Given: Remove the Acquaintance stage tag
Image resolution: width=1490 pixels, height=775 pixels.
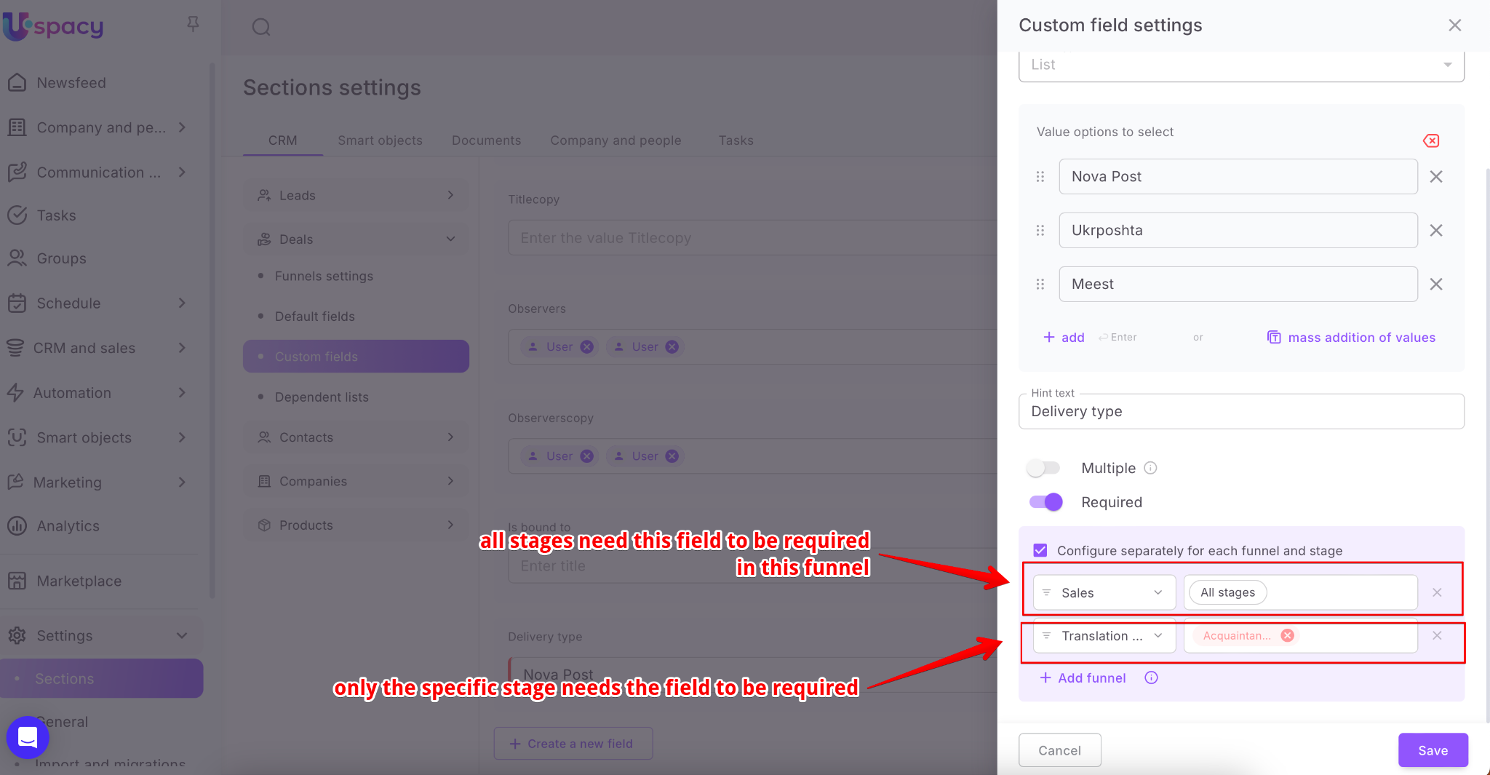Looking at the screenshot, I should pyautogui.click(x=1287, y=635).
